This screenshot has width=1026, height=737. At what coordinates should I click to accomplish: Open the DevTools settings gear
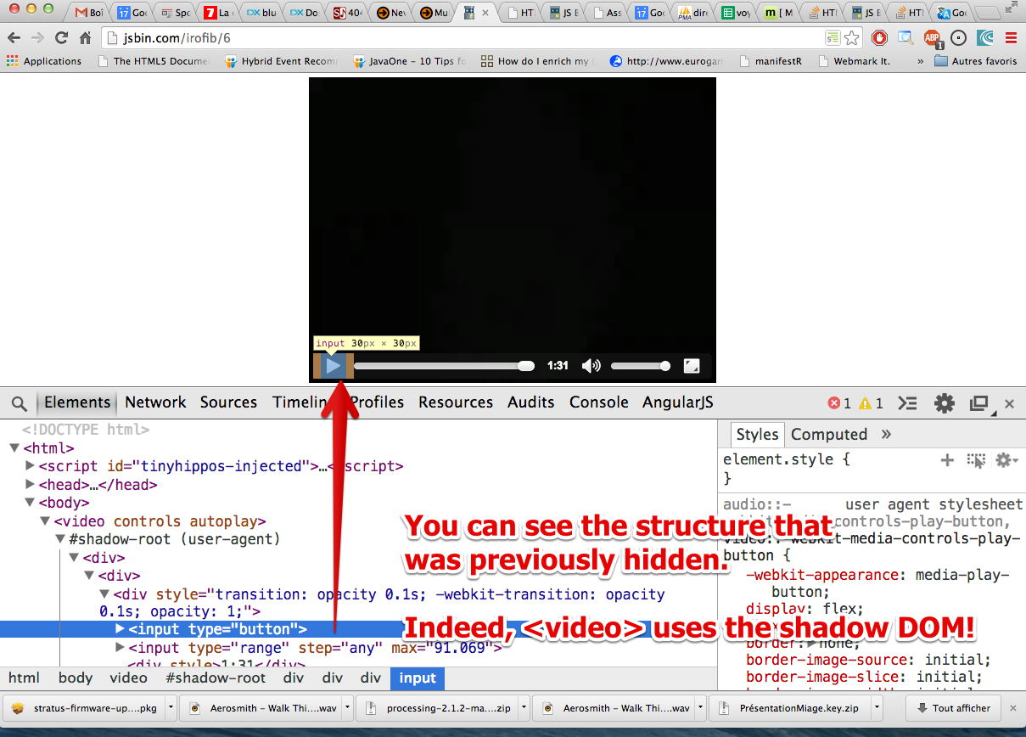point(944,403)
